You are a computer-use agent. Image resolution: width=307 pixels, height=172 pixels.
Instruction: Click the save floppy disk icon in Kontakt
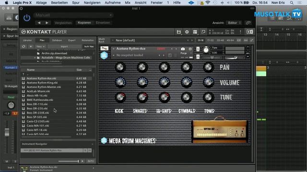click(x=178, y=32)
